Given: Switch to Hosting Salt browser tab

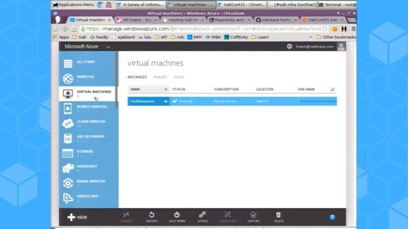Looking at the screenshot, I should pyautogui.click(x=183, y=20).
